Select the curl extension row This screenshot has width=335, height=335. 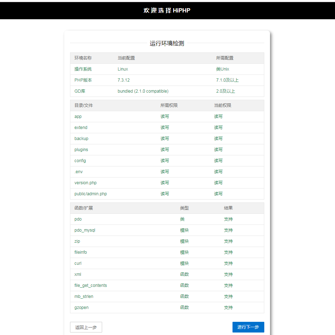click(167, 263)
